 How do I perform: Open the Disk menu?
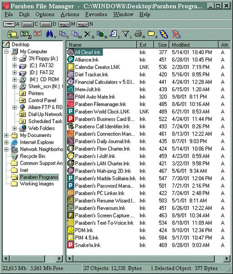click(24, 14)
